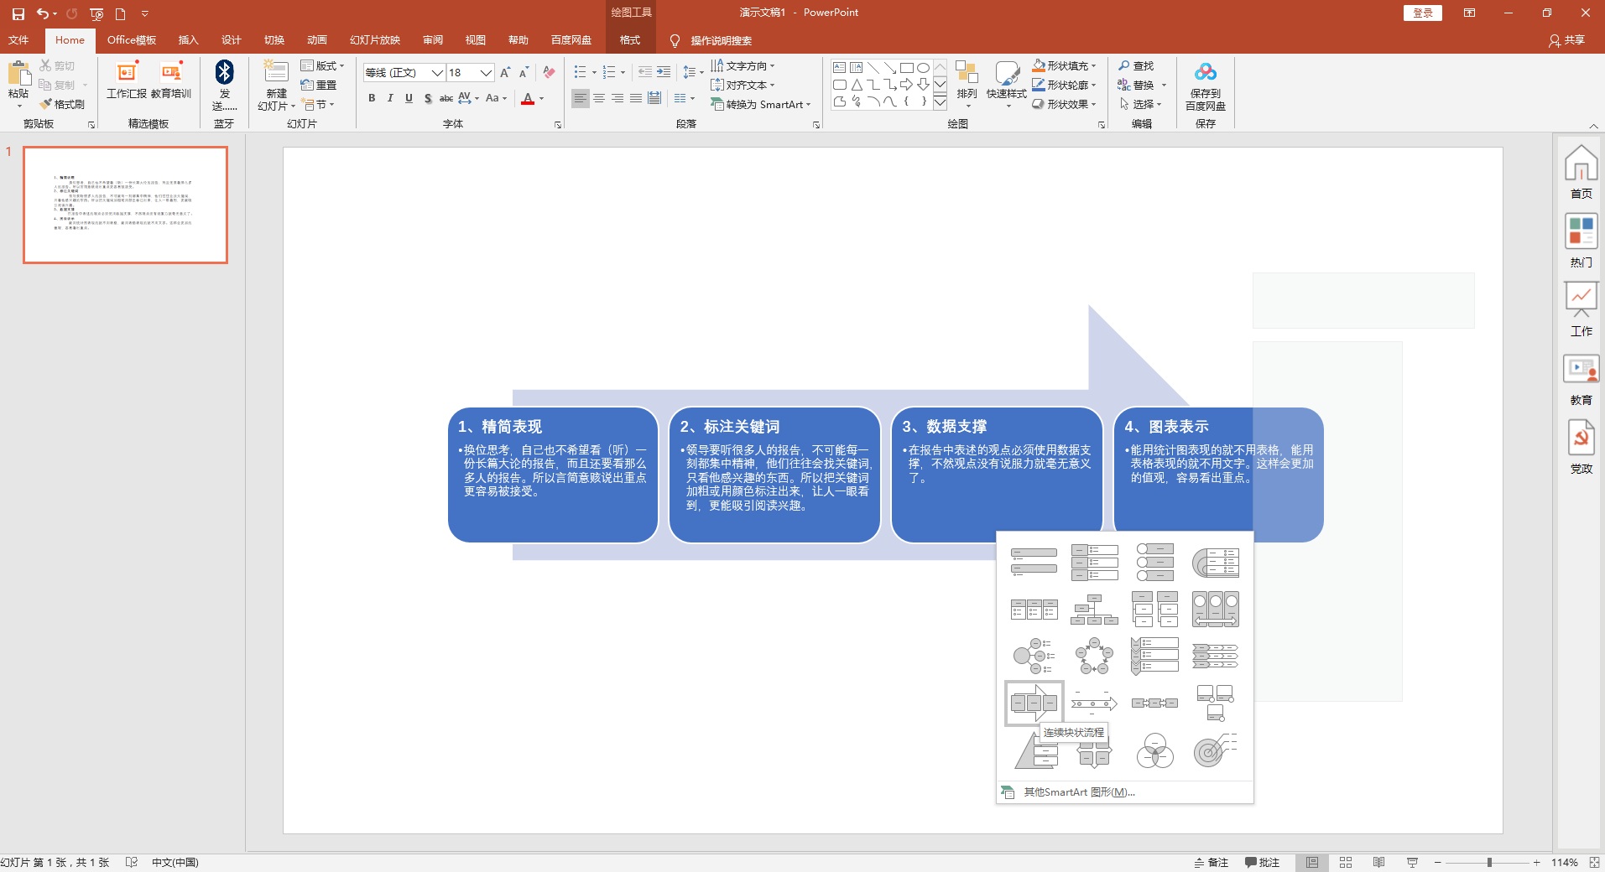The height and width of the screenshot is (872, 1605).
Task: Pick the organization chart SmartArt layout
Action: (x=1094, y=610)
